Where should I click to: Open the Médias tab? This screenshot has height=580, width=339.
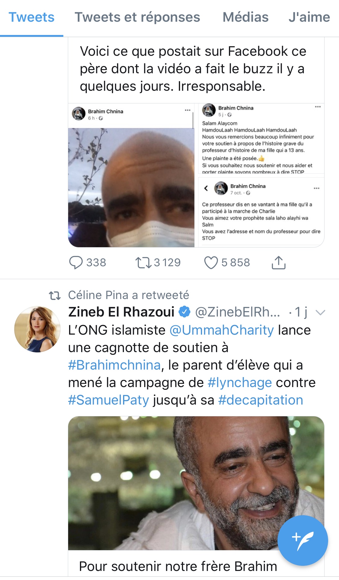coord(246,17)
